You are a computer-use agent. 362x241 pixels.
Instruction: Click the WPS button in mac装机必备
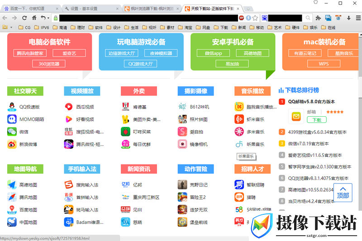(324, 64)
